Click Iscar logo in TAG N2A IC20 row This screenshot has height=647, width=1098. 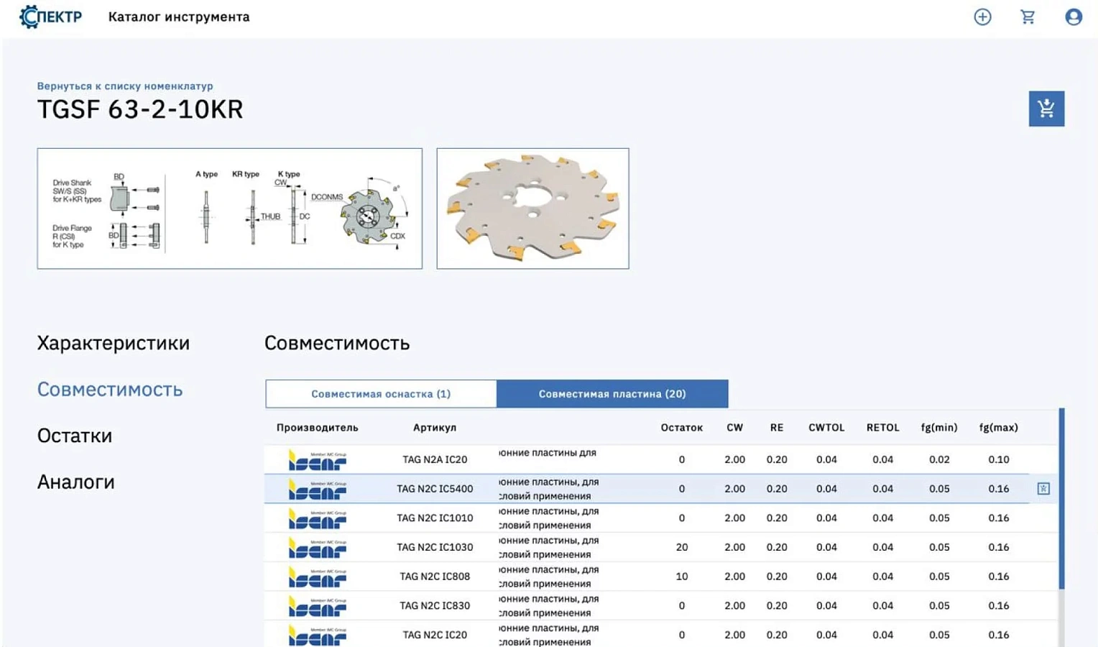pos(317,459)
